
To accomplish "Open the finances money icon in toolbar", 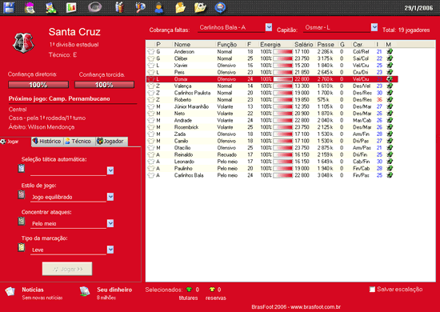I will click(50, 7).
